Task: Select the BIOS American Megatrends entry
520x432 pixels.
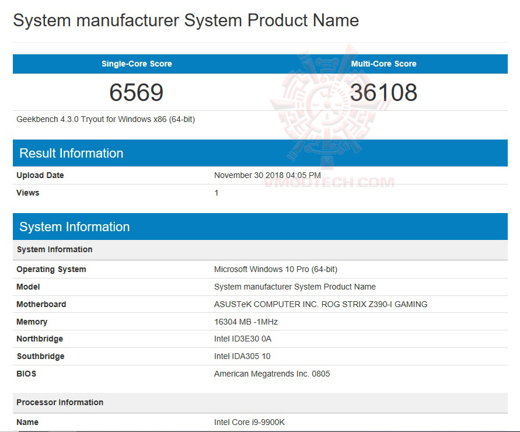Action: tap(272, 374)
